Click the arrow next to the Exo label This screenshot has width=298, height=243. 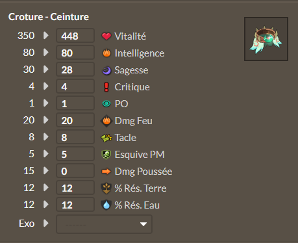[46, 223]
